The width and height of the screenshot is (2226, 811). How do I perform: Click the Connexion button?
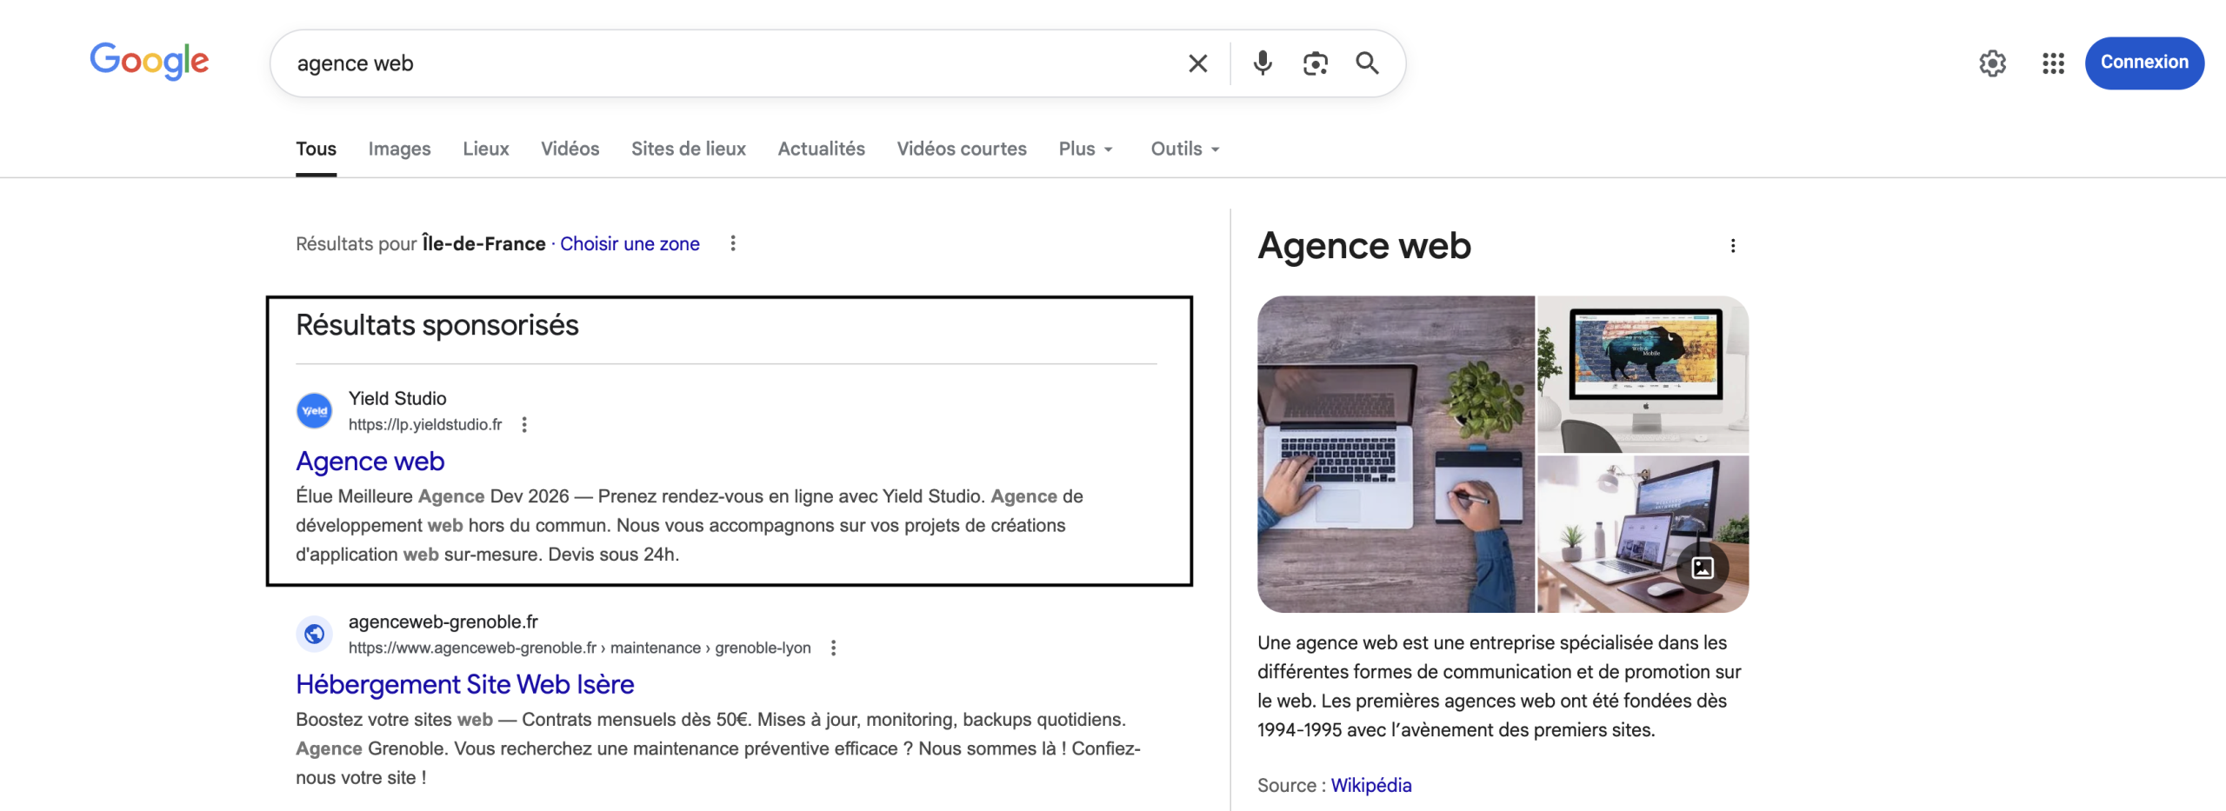point(2144,63)
